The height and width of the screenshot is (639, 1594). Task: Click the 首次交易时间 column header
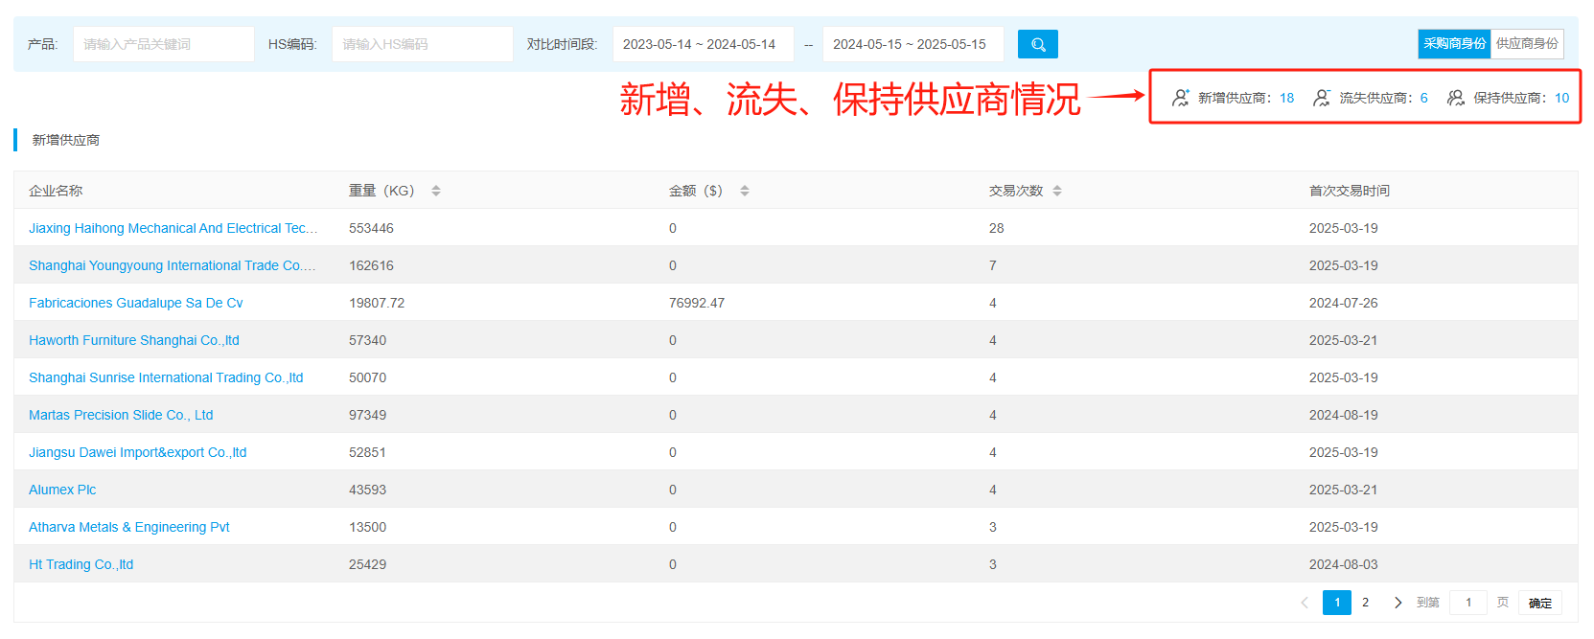click(x=1350, y=191)
